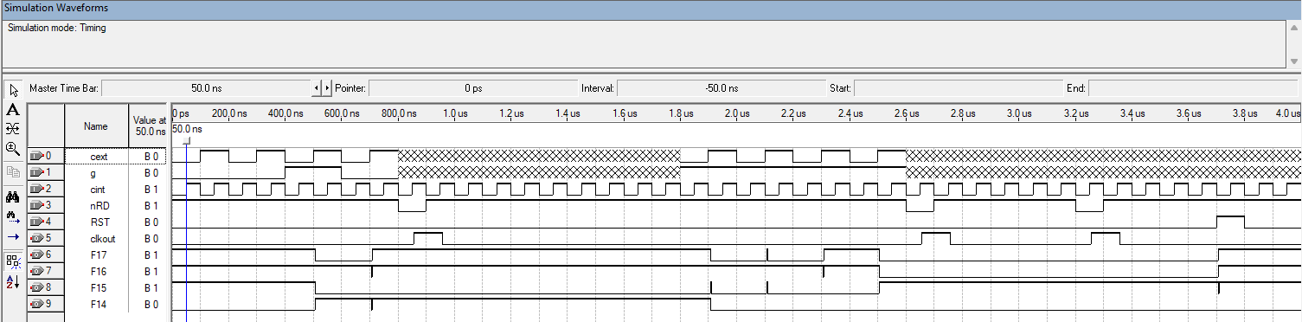
Task: Click the Interval value field
Action: pos(722,88)
